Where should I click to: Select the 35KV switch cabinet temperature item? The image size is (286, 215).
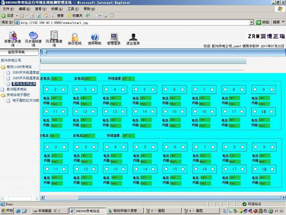25,73
